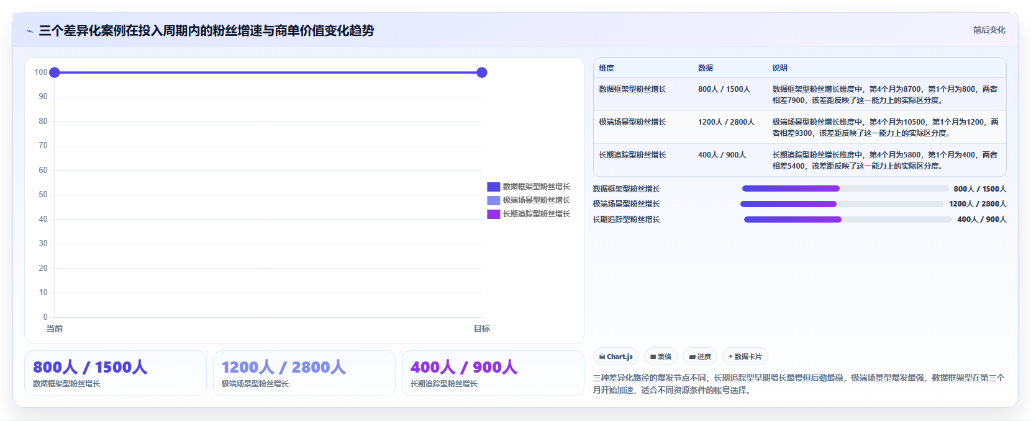Click the trend icon beside the card title
The height and width of the screenshot is (421, 1031).
[29, 31]
